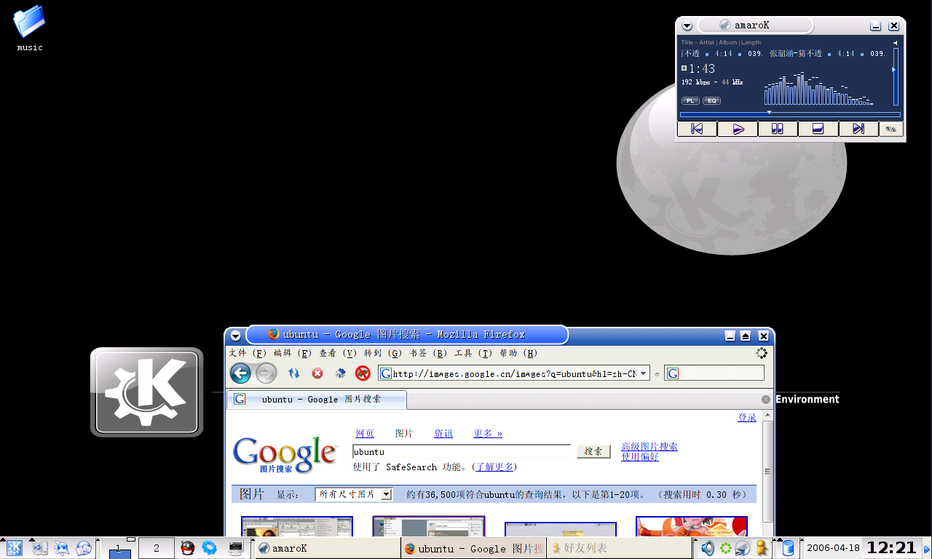This screenshot has width=932, height=559.
Task: Open Firefox 编辑 (E) menu
Action: coord(293,353)
